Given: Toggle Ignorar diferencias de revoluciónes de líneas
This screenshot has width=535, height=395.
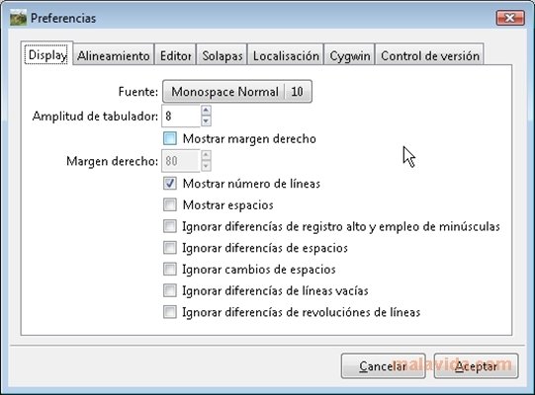Looking at the screenshot, I should (170, 312).
